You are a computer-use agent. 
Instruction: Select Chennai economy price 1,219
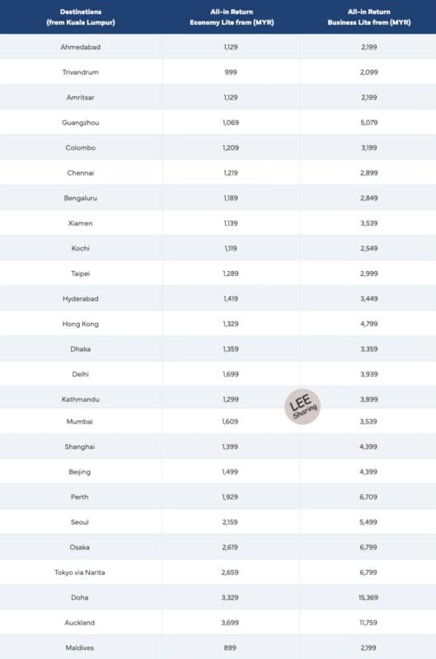click(x=231, y=173)
